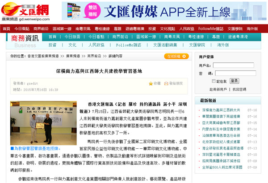Click 註冊新用戶 link
The height and width of the screenshot is (183, 268).
tap(218, 89)
